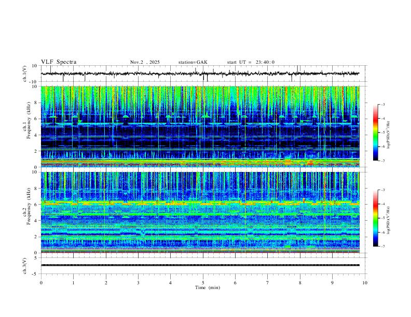The width and height of the screenshot is (411, 317).
Task: Click the "-7" tick on ch.2 color bar
Action: click(x=382, y=246)
